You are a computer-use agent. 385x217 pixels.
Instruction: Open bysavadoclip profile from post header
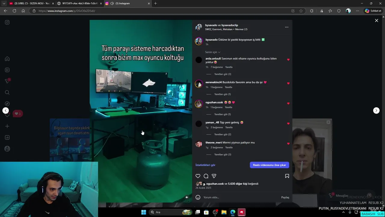point(230,25)
